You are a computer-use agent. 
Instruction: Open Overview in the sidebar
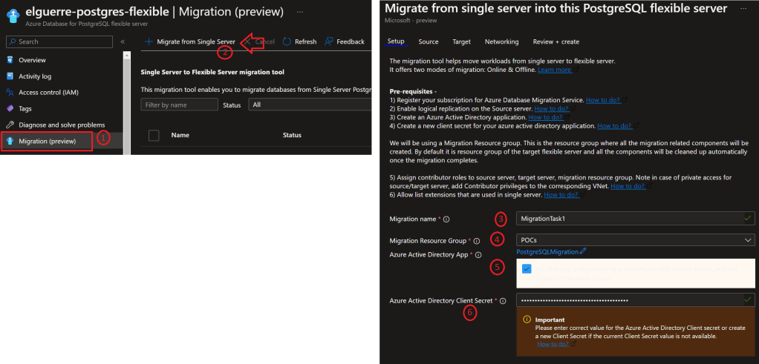click(x=31, y=60)
